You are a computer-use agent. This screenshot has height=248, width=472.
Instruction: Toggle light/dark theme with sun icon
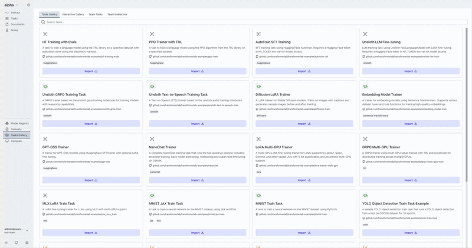6,243
